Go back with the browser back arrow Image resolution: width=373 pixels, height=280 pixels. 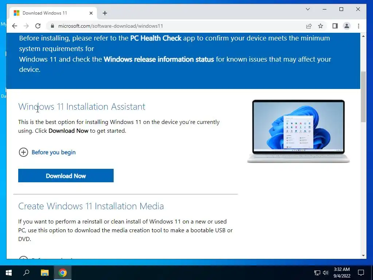click(15, 26)
